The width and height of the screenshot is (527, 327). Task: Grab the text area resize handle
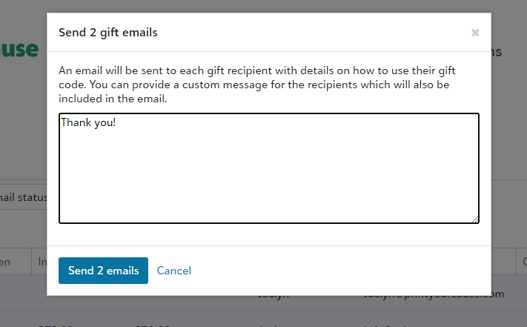[475, 219]
